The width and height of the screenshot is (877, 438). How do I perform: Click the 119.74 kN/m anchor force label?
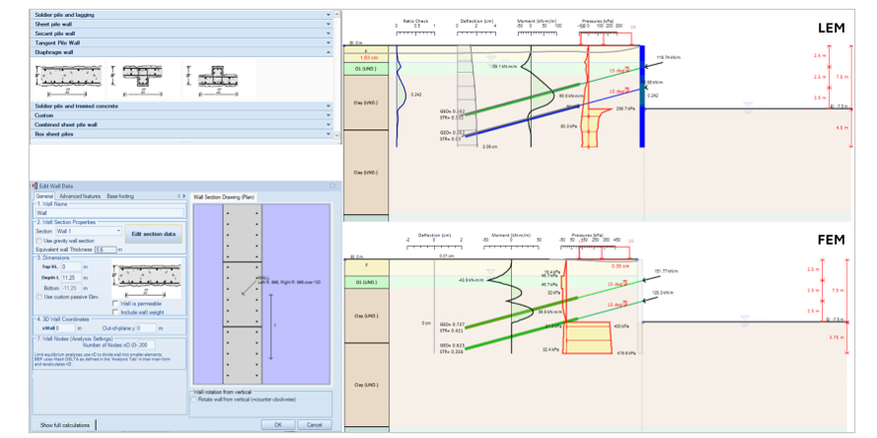point(668,57)
